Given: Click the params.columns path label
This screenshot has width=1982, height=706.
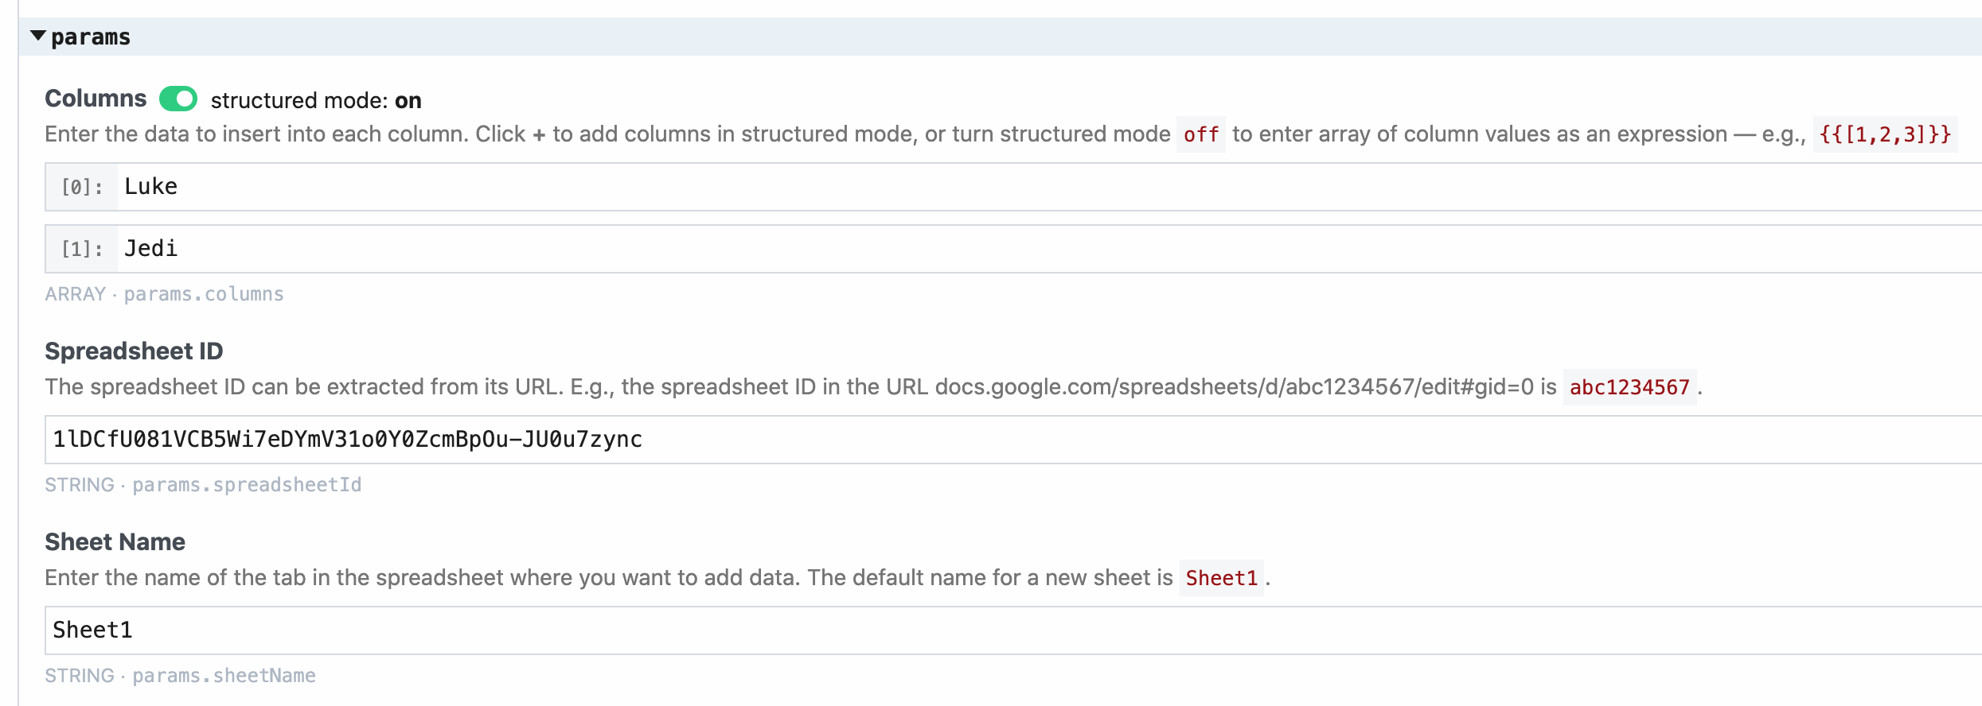Looking at the screenshot, I should coord(204,294).
